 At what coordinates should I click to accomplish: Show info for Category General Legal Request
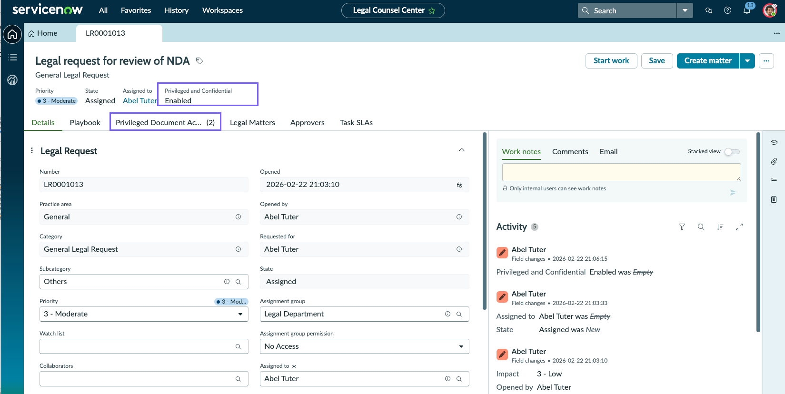(238, 249)
